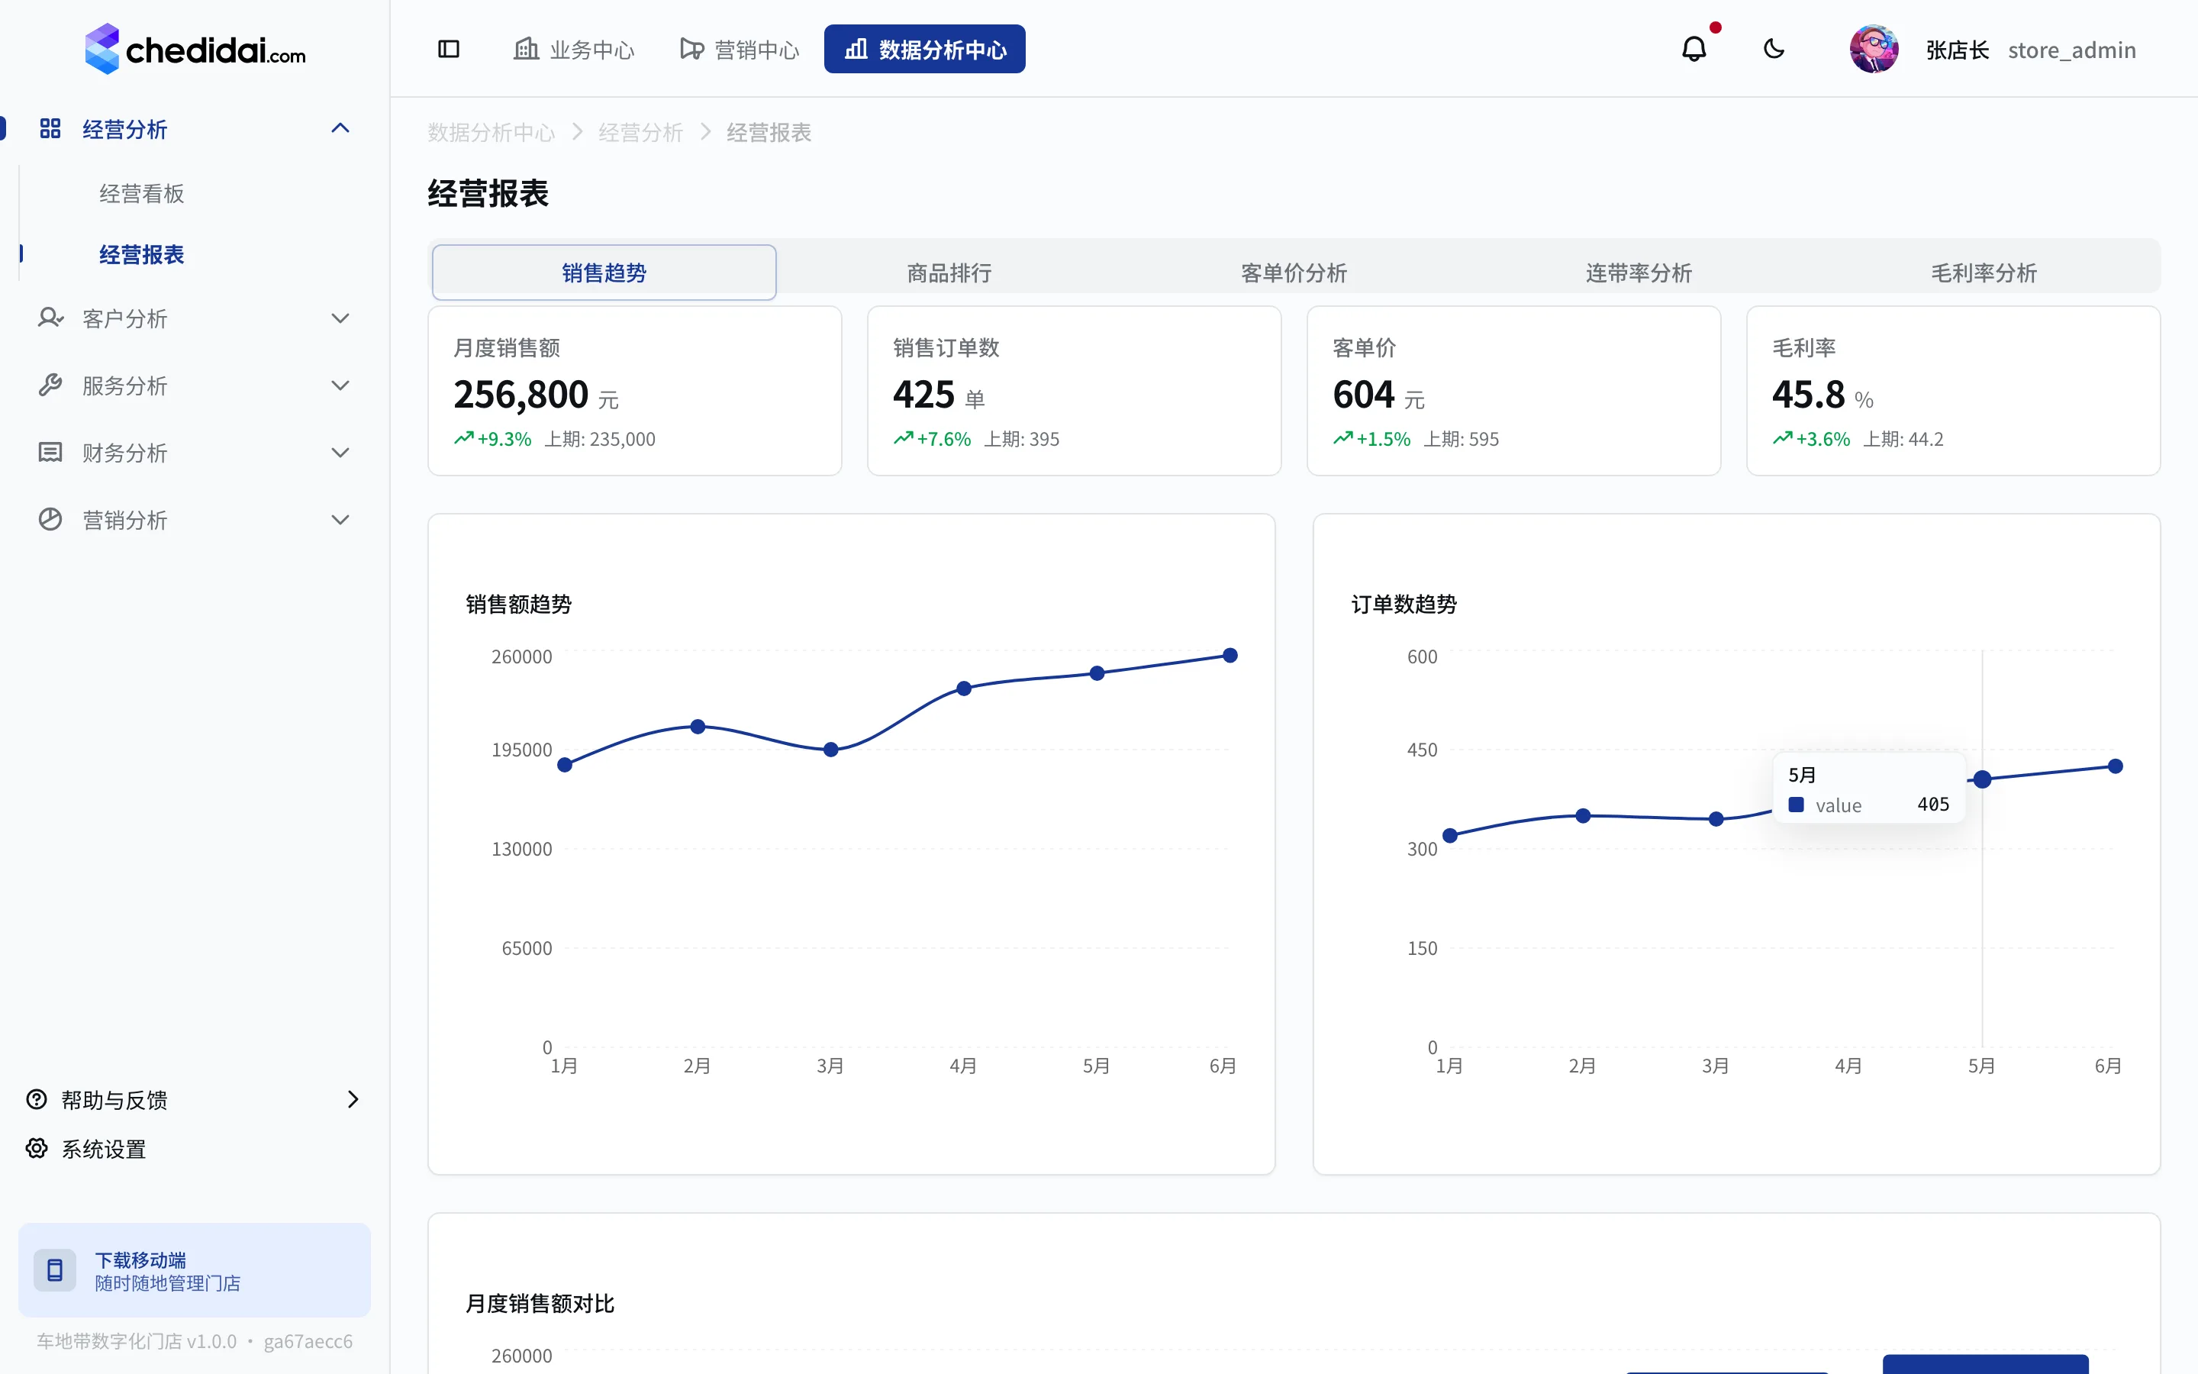Click the 服务分析 wrench icon

coord(50,385)
